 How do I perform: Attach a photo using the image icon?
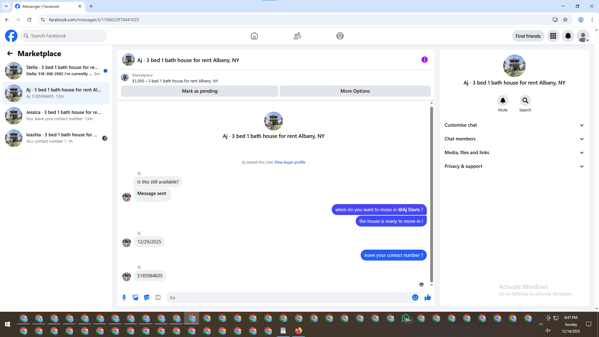pyautogui.click(x=135, y=297)
